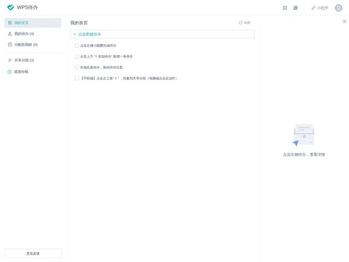Click the 添加分组 plus icon
349x262 pixels.
pyautogui.click(x=10, y=72)
